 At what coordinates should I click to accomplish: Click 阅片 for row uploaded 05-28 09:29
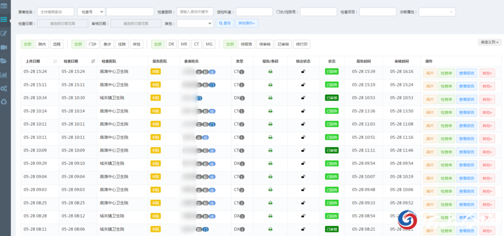(430, 165)
